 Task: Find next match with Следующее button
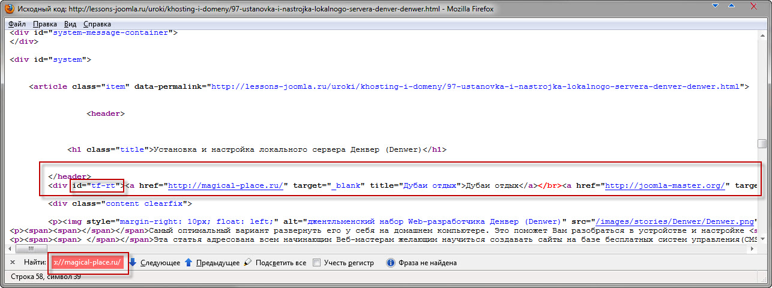tap(154, 263)
